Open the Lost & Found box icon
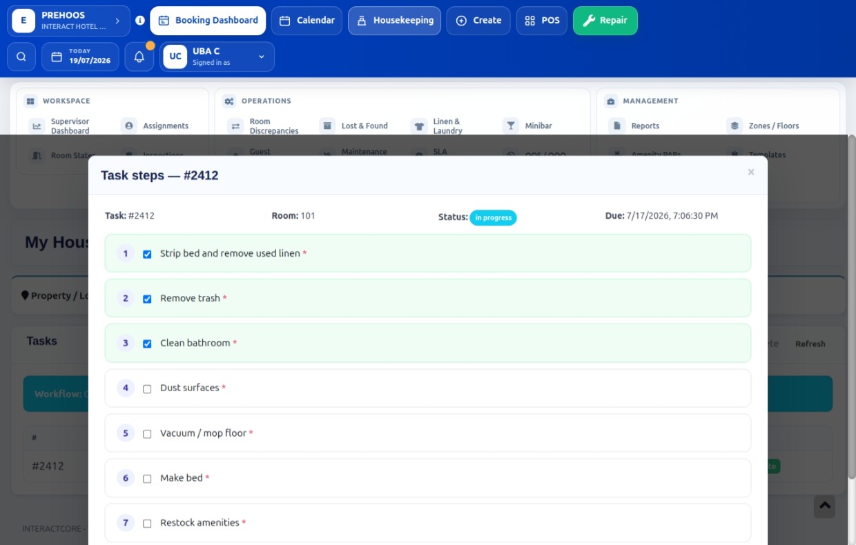The image size is (856, 545). 327,126
